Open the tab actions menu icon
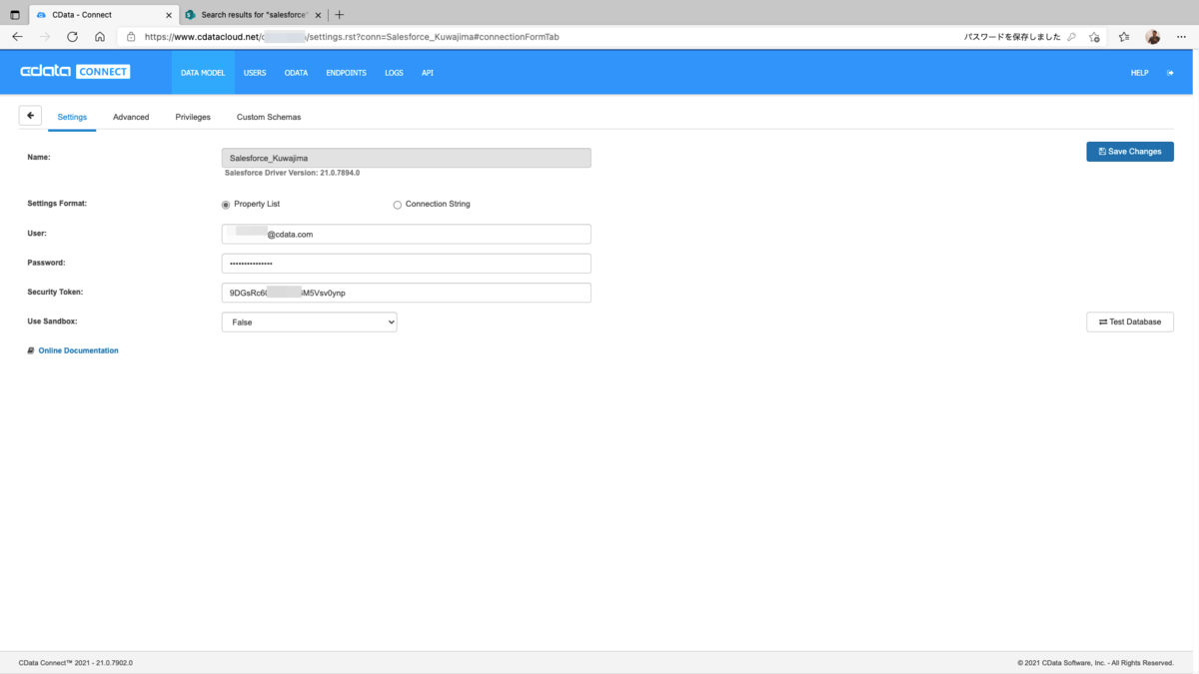 tap(15, 15)
